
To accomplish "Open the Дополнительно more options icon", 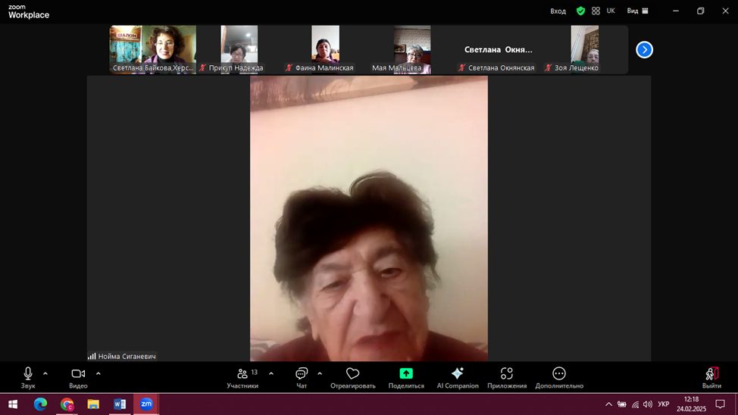I will pos(558,374).
